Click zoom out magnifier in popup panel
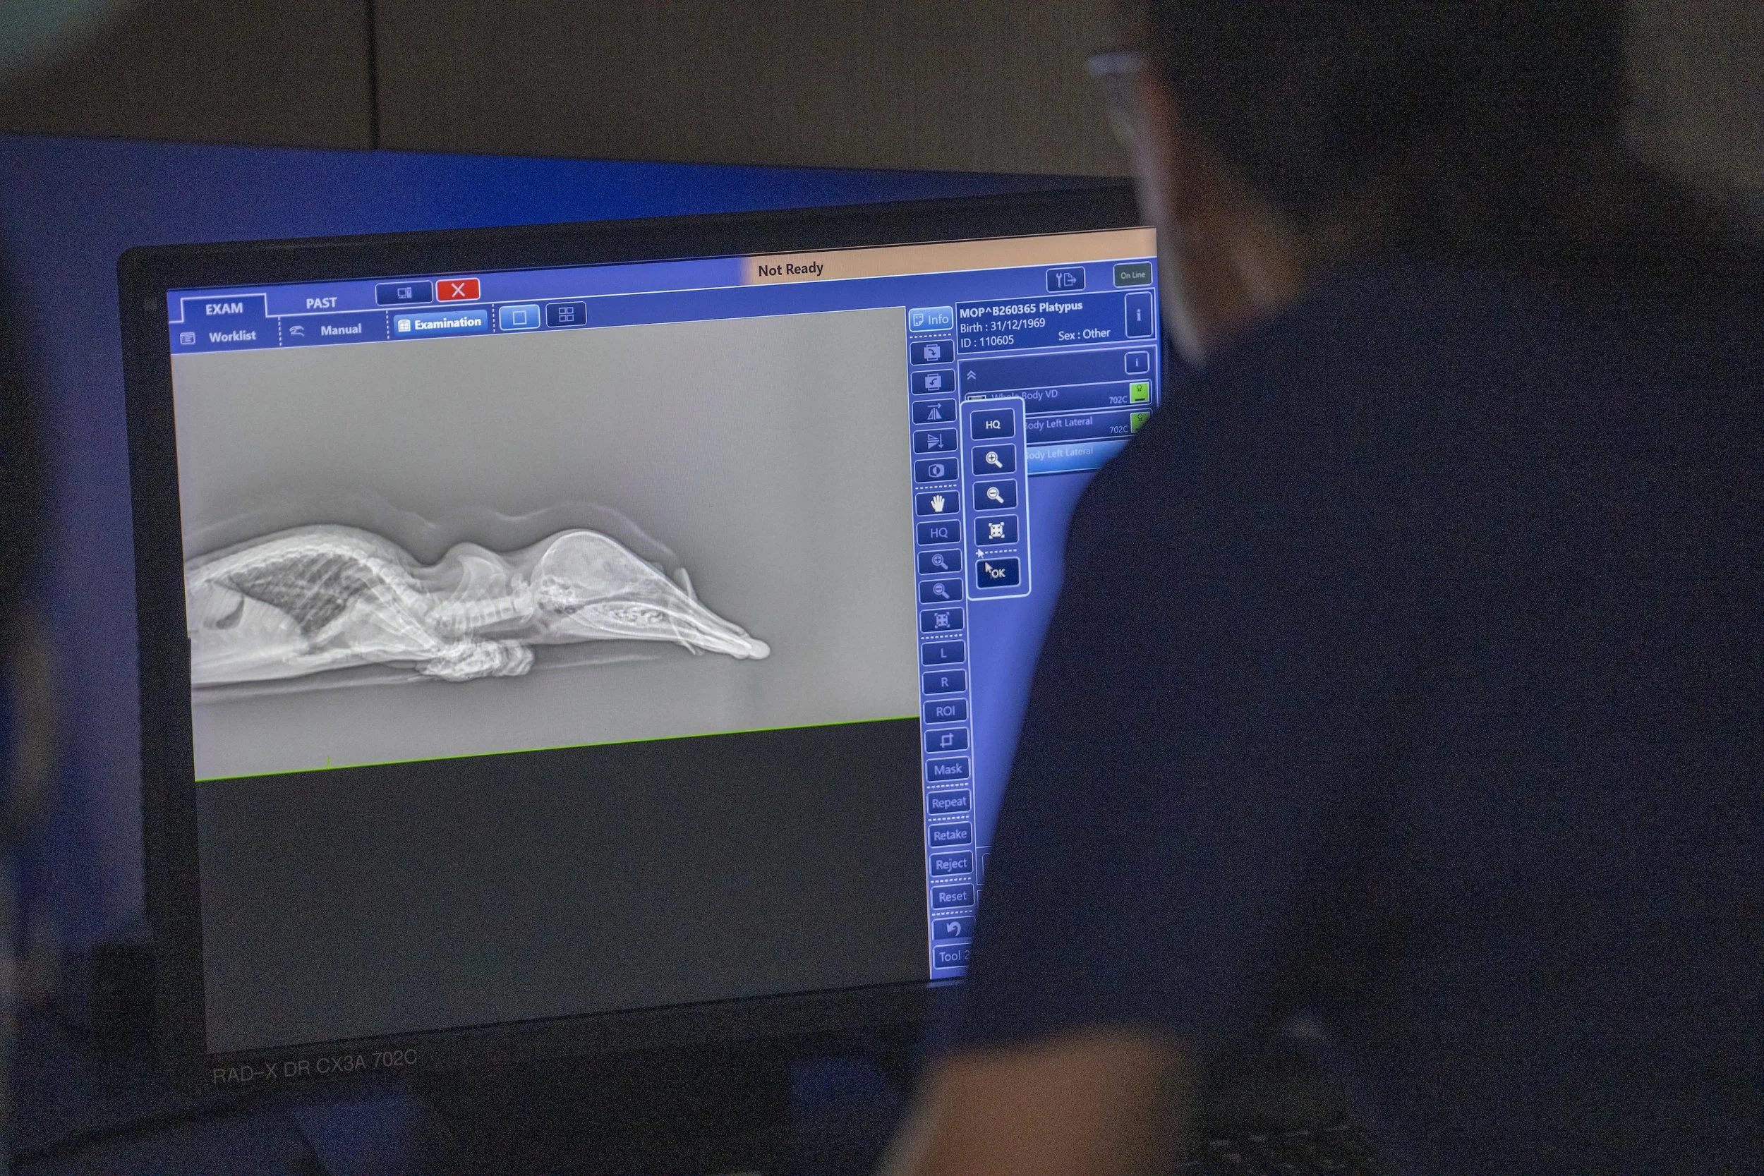This screenshot has height=1176, width=1764. click(994, 495)
